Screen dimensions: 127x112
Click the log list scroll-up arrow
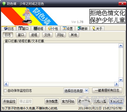(121, 46)
